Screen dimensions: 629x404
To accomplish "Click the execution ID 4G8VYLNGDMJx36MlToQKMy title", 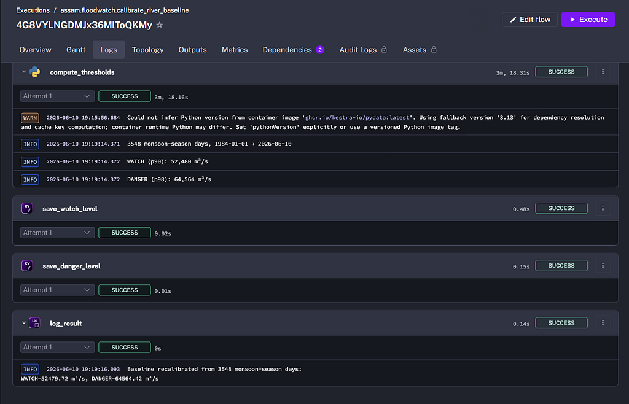I will (x=84, y=25).
